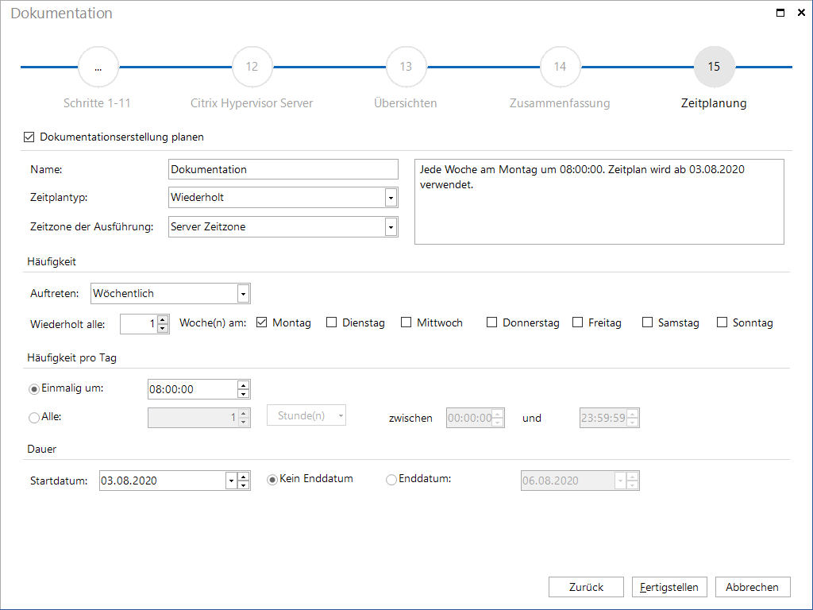Go back with the Zurück button
The image size is (813, 610).
(586, 587)
